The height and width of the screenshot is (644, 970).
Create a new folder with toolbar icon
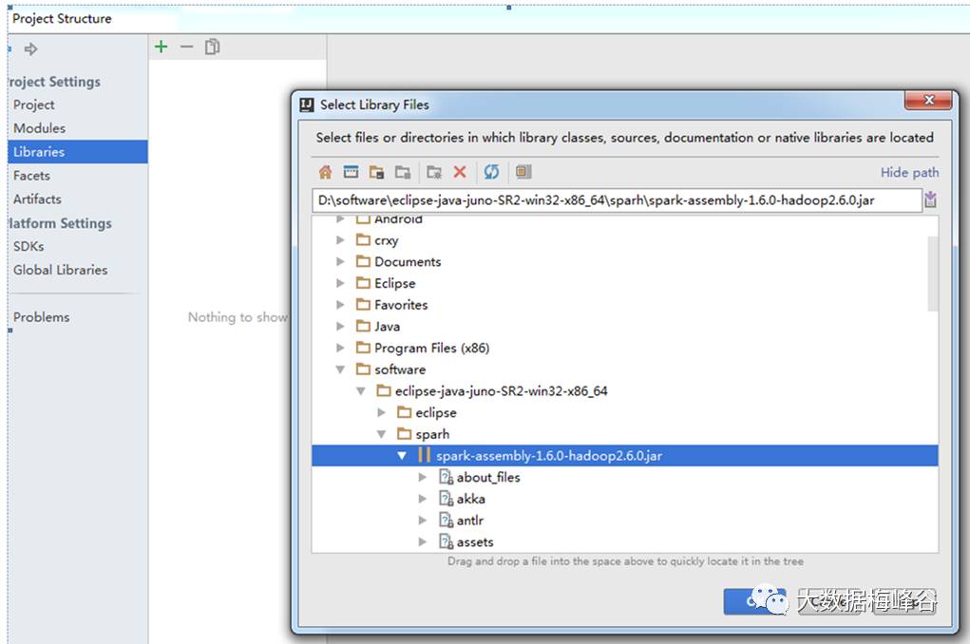434,172
